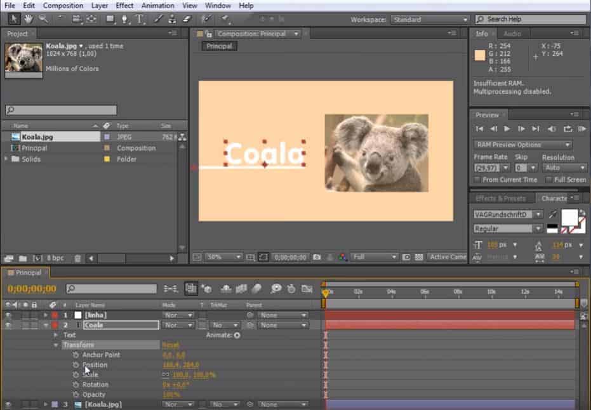Click the color swatch in Info panel

pos(480,55)
